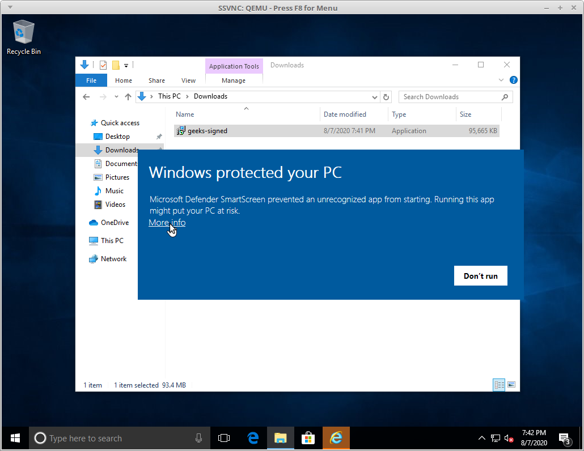The width and height of the screenshot is (584, 451).
Task: Click the taskbar search box
Action: 119,439
